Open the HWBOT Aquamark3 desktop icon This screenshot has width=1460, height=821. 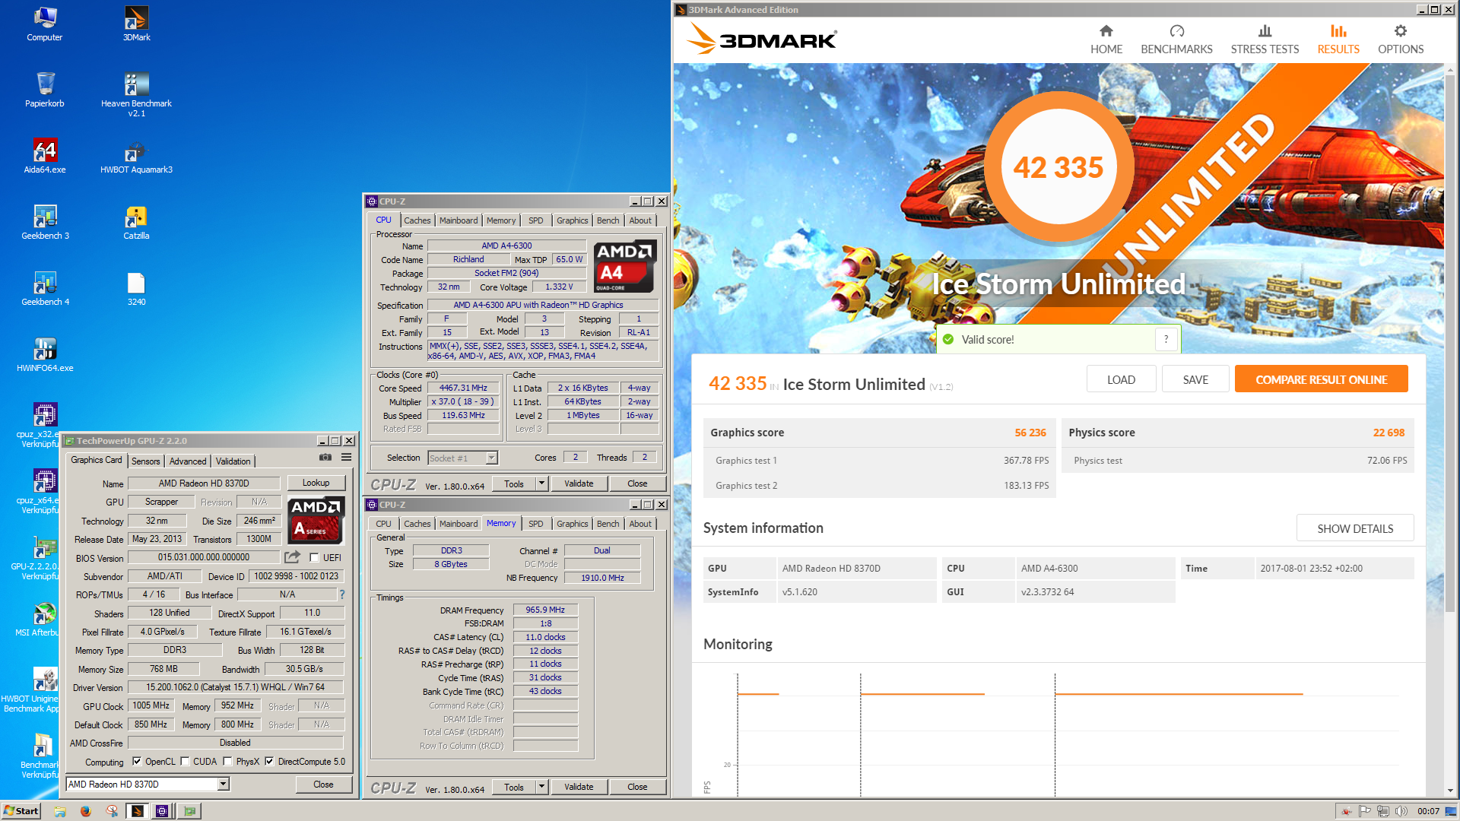pyautogui.click(x=136, y=157)
